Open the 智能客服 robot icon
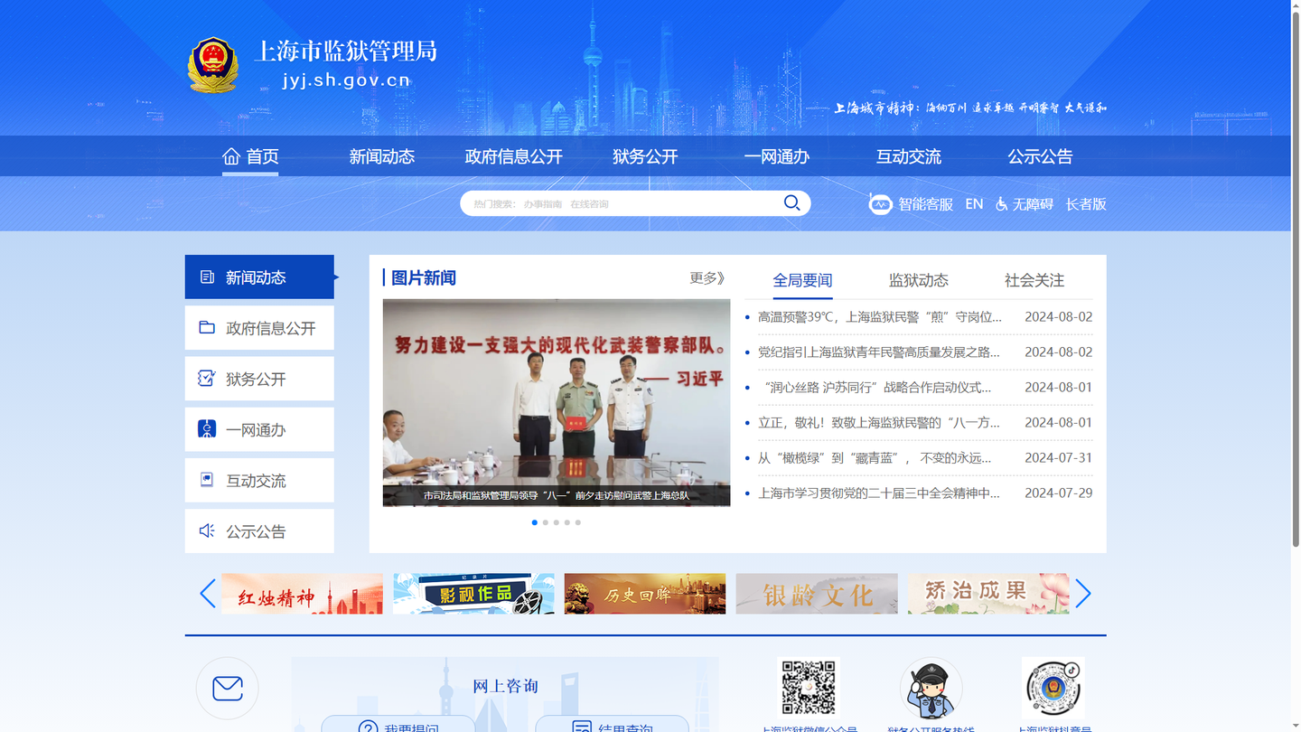The height and width of the screenshot is (732, 1301). point(880,204)
